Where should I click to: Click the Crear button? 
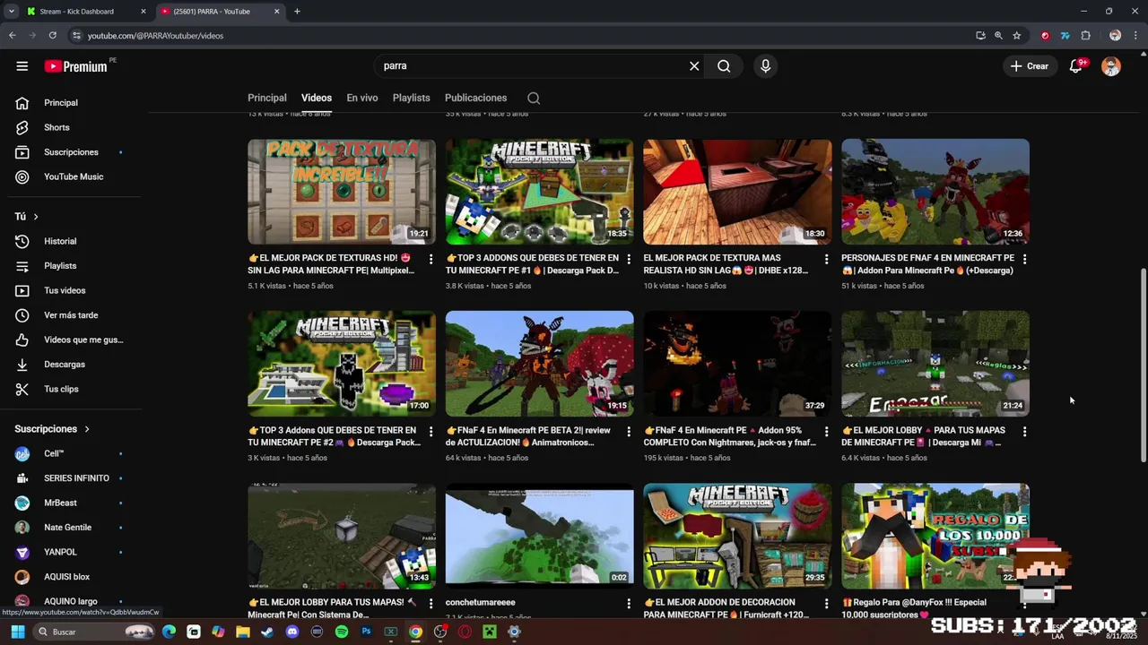pos(1030,66)
